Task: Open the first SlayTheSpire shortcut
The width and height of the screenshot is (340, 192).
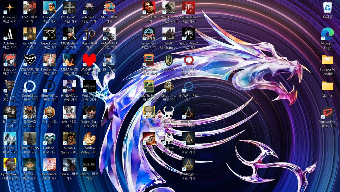Action: (149, 60)
